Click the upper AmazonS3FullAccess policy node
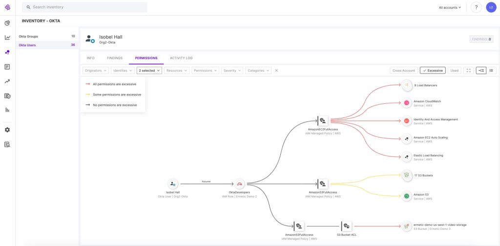500x246 pixels. coord(323,184)
